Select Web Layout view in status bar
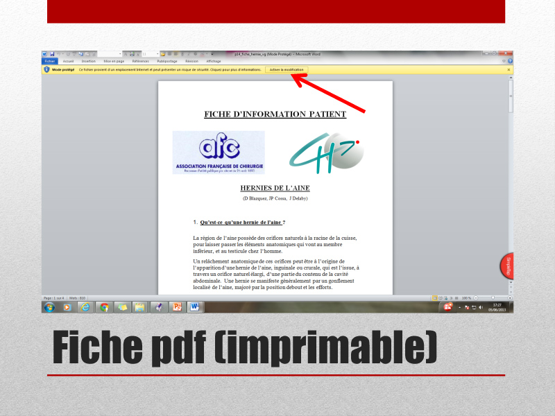The image size is (555, 416). (445, 298)
